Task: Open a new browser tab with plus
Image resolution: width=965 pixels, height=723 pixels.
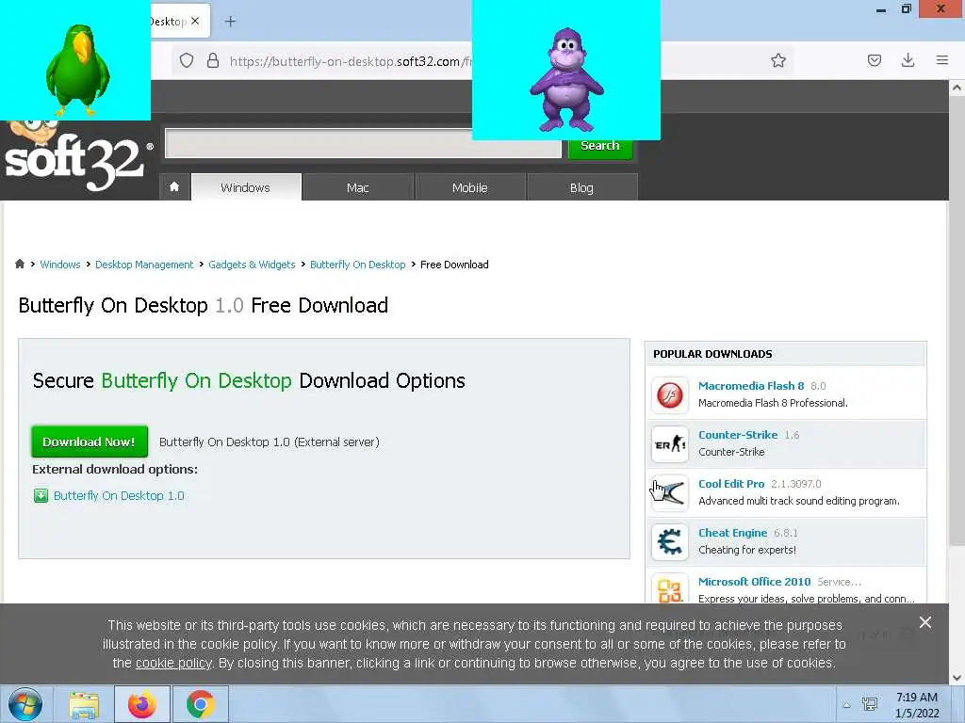Action: pos(230,22)
